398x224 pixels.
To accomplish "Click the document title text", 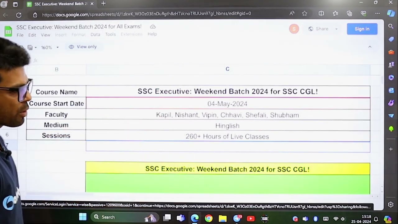I will click(x=79, y=27).
